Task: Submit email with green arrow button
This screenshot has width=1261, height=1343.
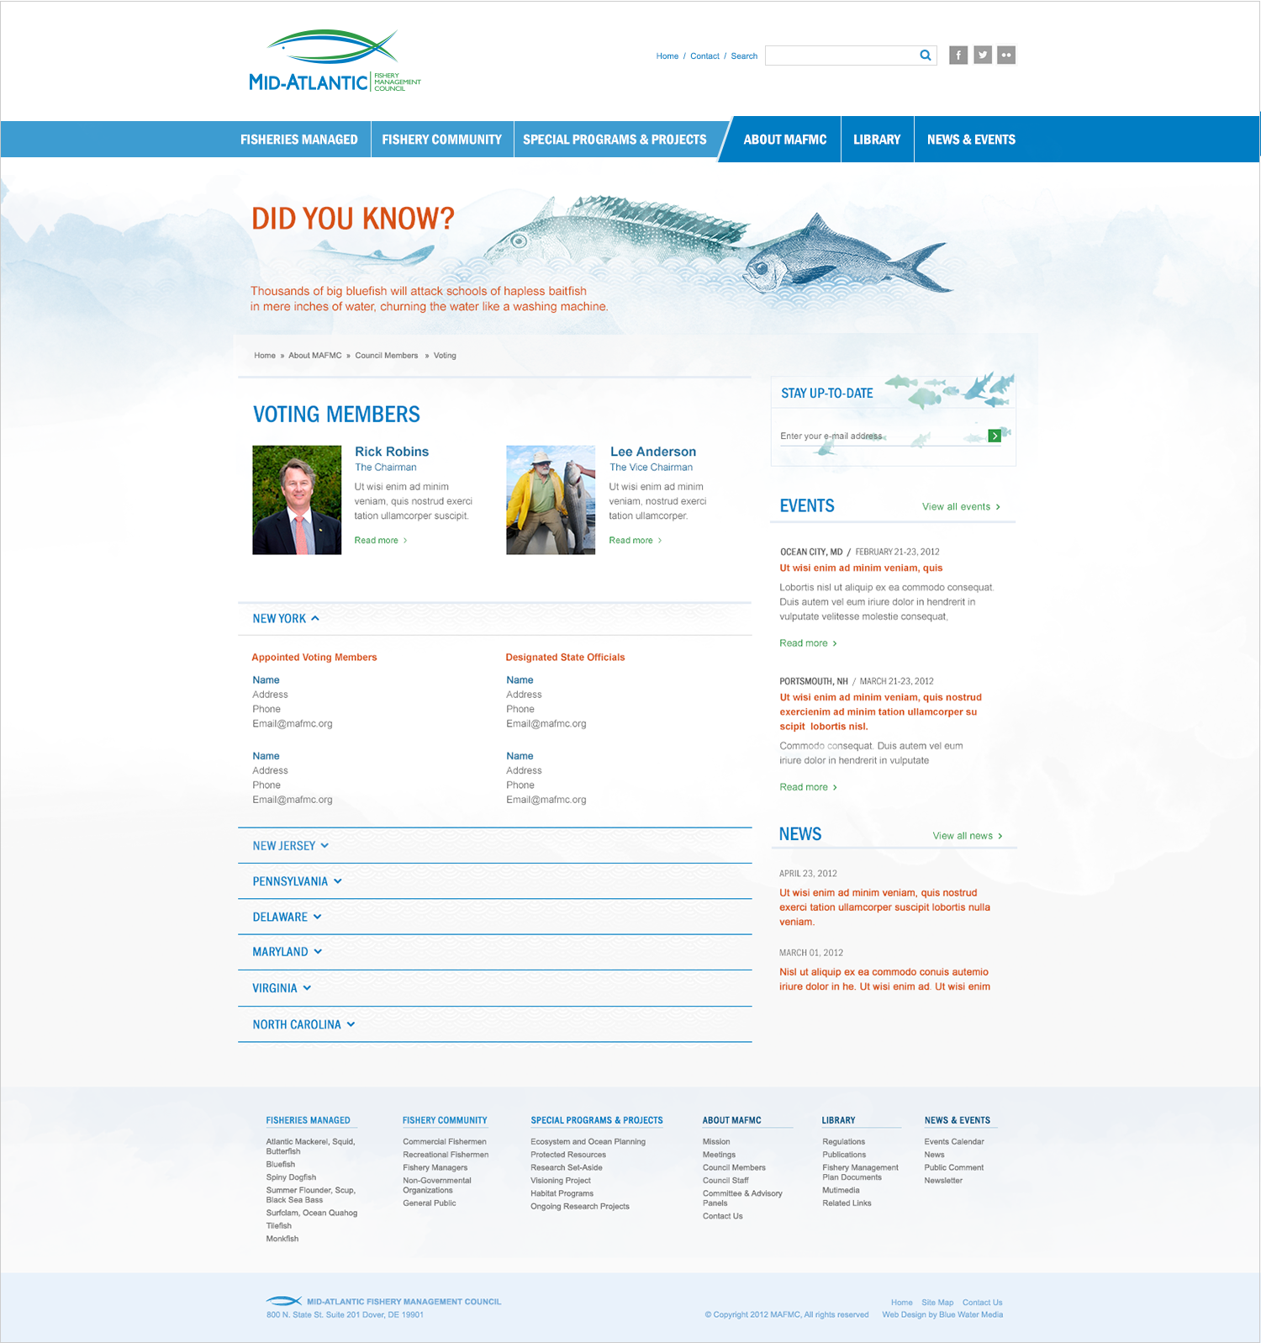Action: pyautogui.click(x=995, y=436)
